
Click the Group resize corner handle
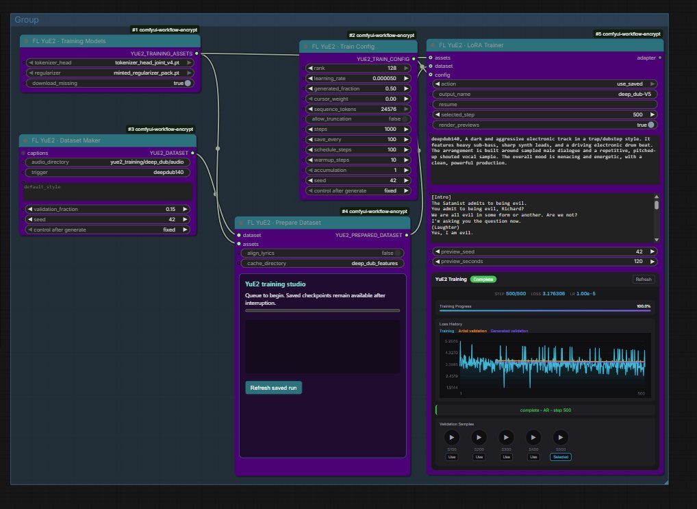point(666,482)
